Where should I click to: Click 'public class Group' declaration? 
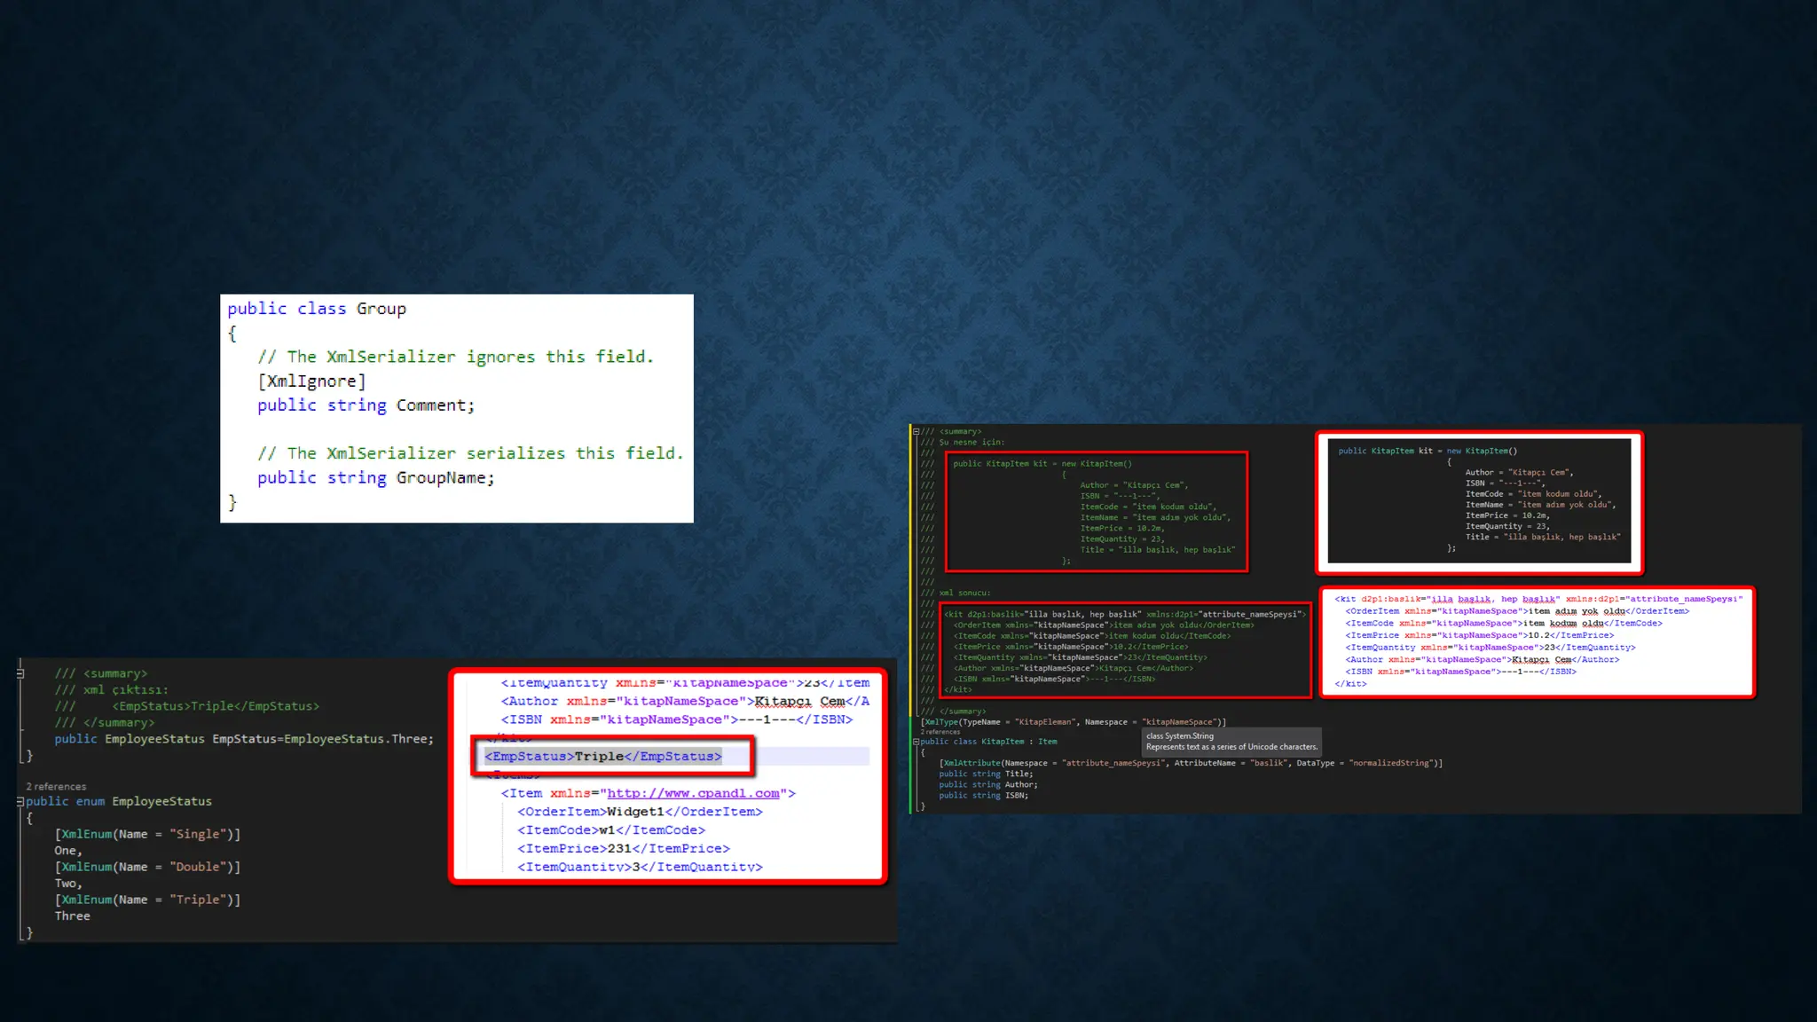pyautogui.click(x=317, y=308)
